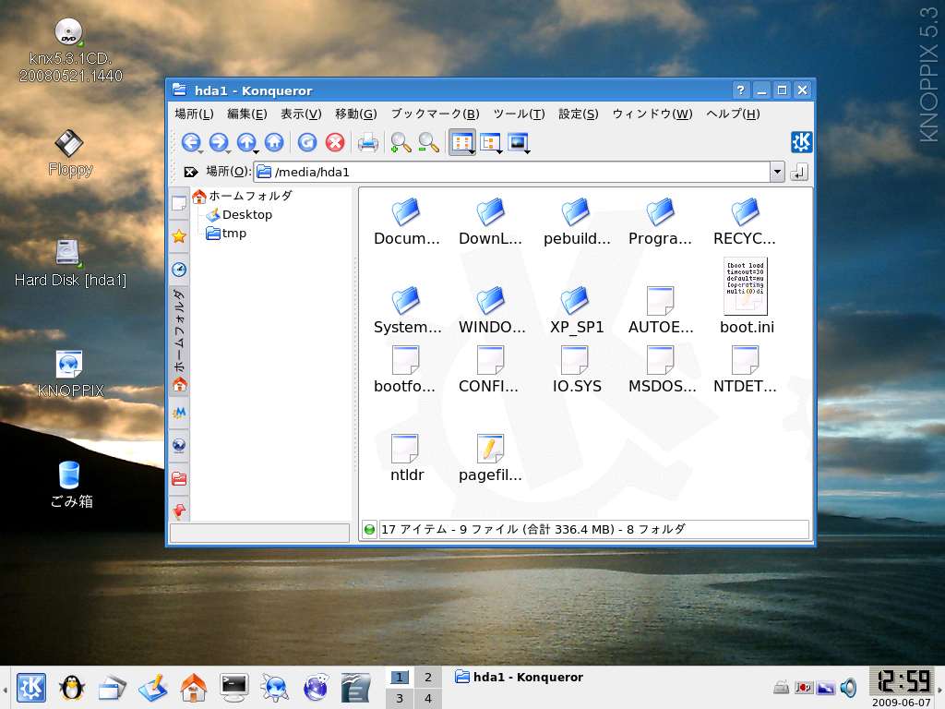
Task: Open the ブックマーク(B) menu
Action: pyautogui.click(x=436, y=114)
